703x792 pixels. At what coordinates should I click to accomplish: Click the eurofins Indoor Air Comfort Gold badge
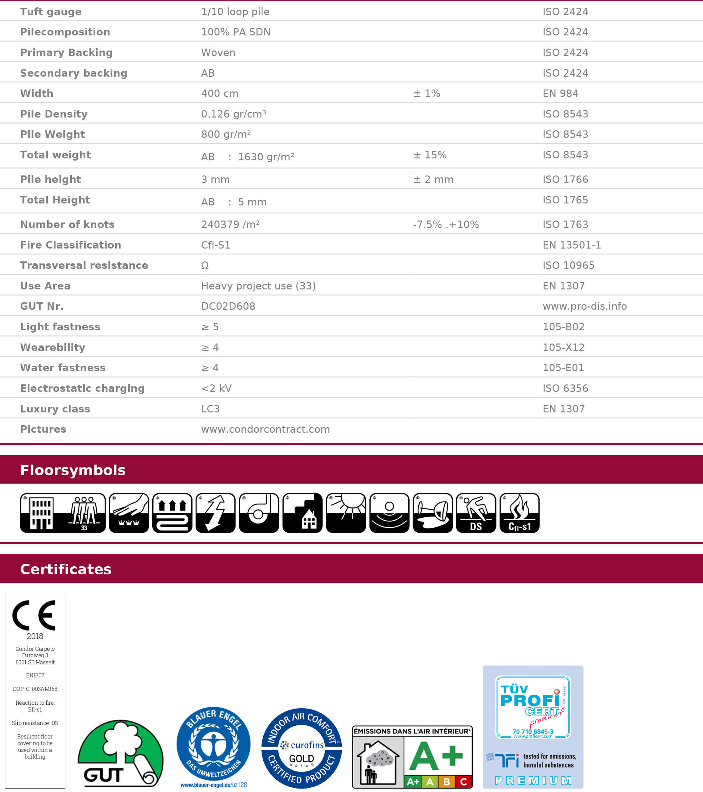click(301, 748)
